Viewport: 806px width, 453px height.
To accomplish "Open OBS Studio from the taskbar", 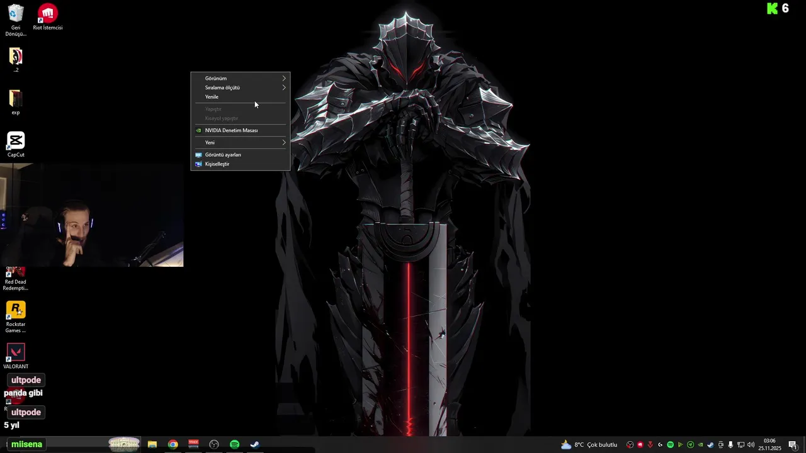I will (x=214, y=444).
